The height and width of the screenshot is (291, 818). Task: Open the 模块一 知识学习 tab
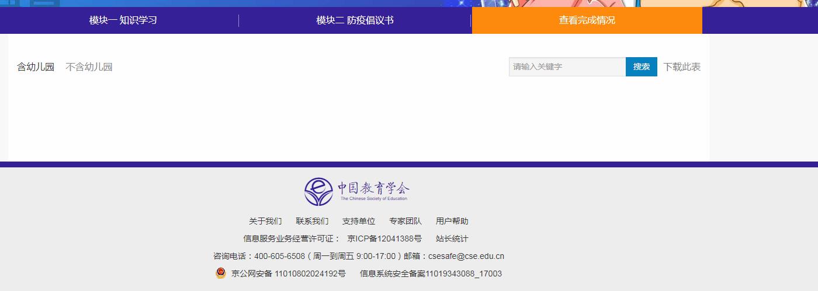(123, 20)
